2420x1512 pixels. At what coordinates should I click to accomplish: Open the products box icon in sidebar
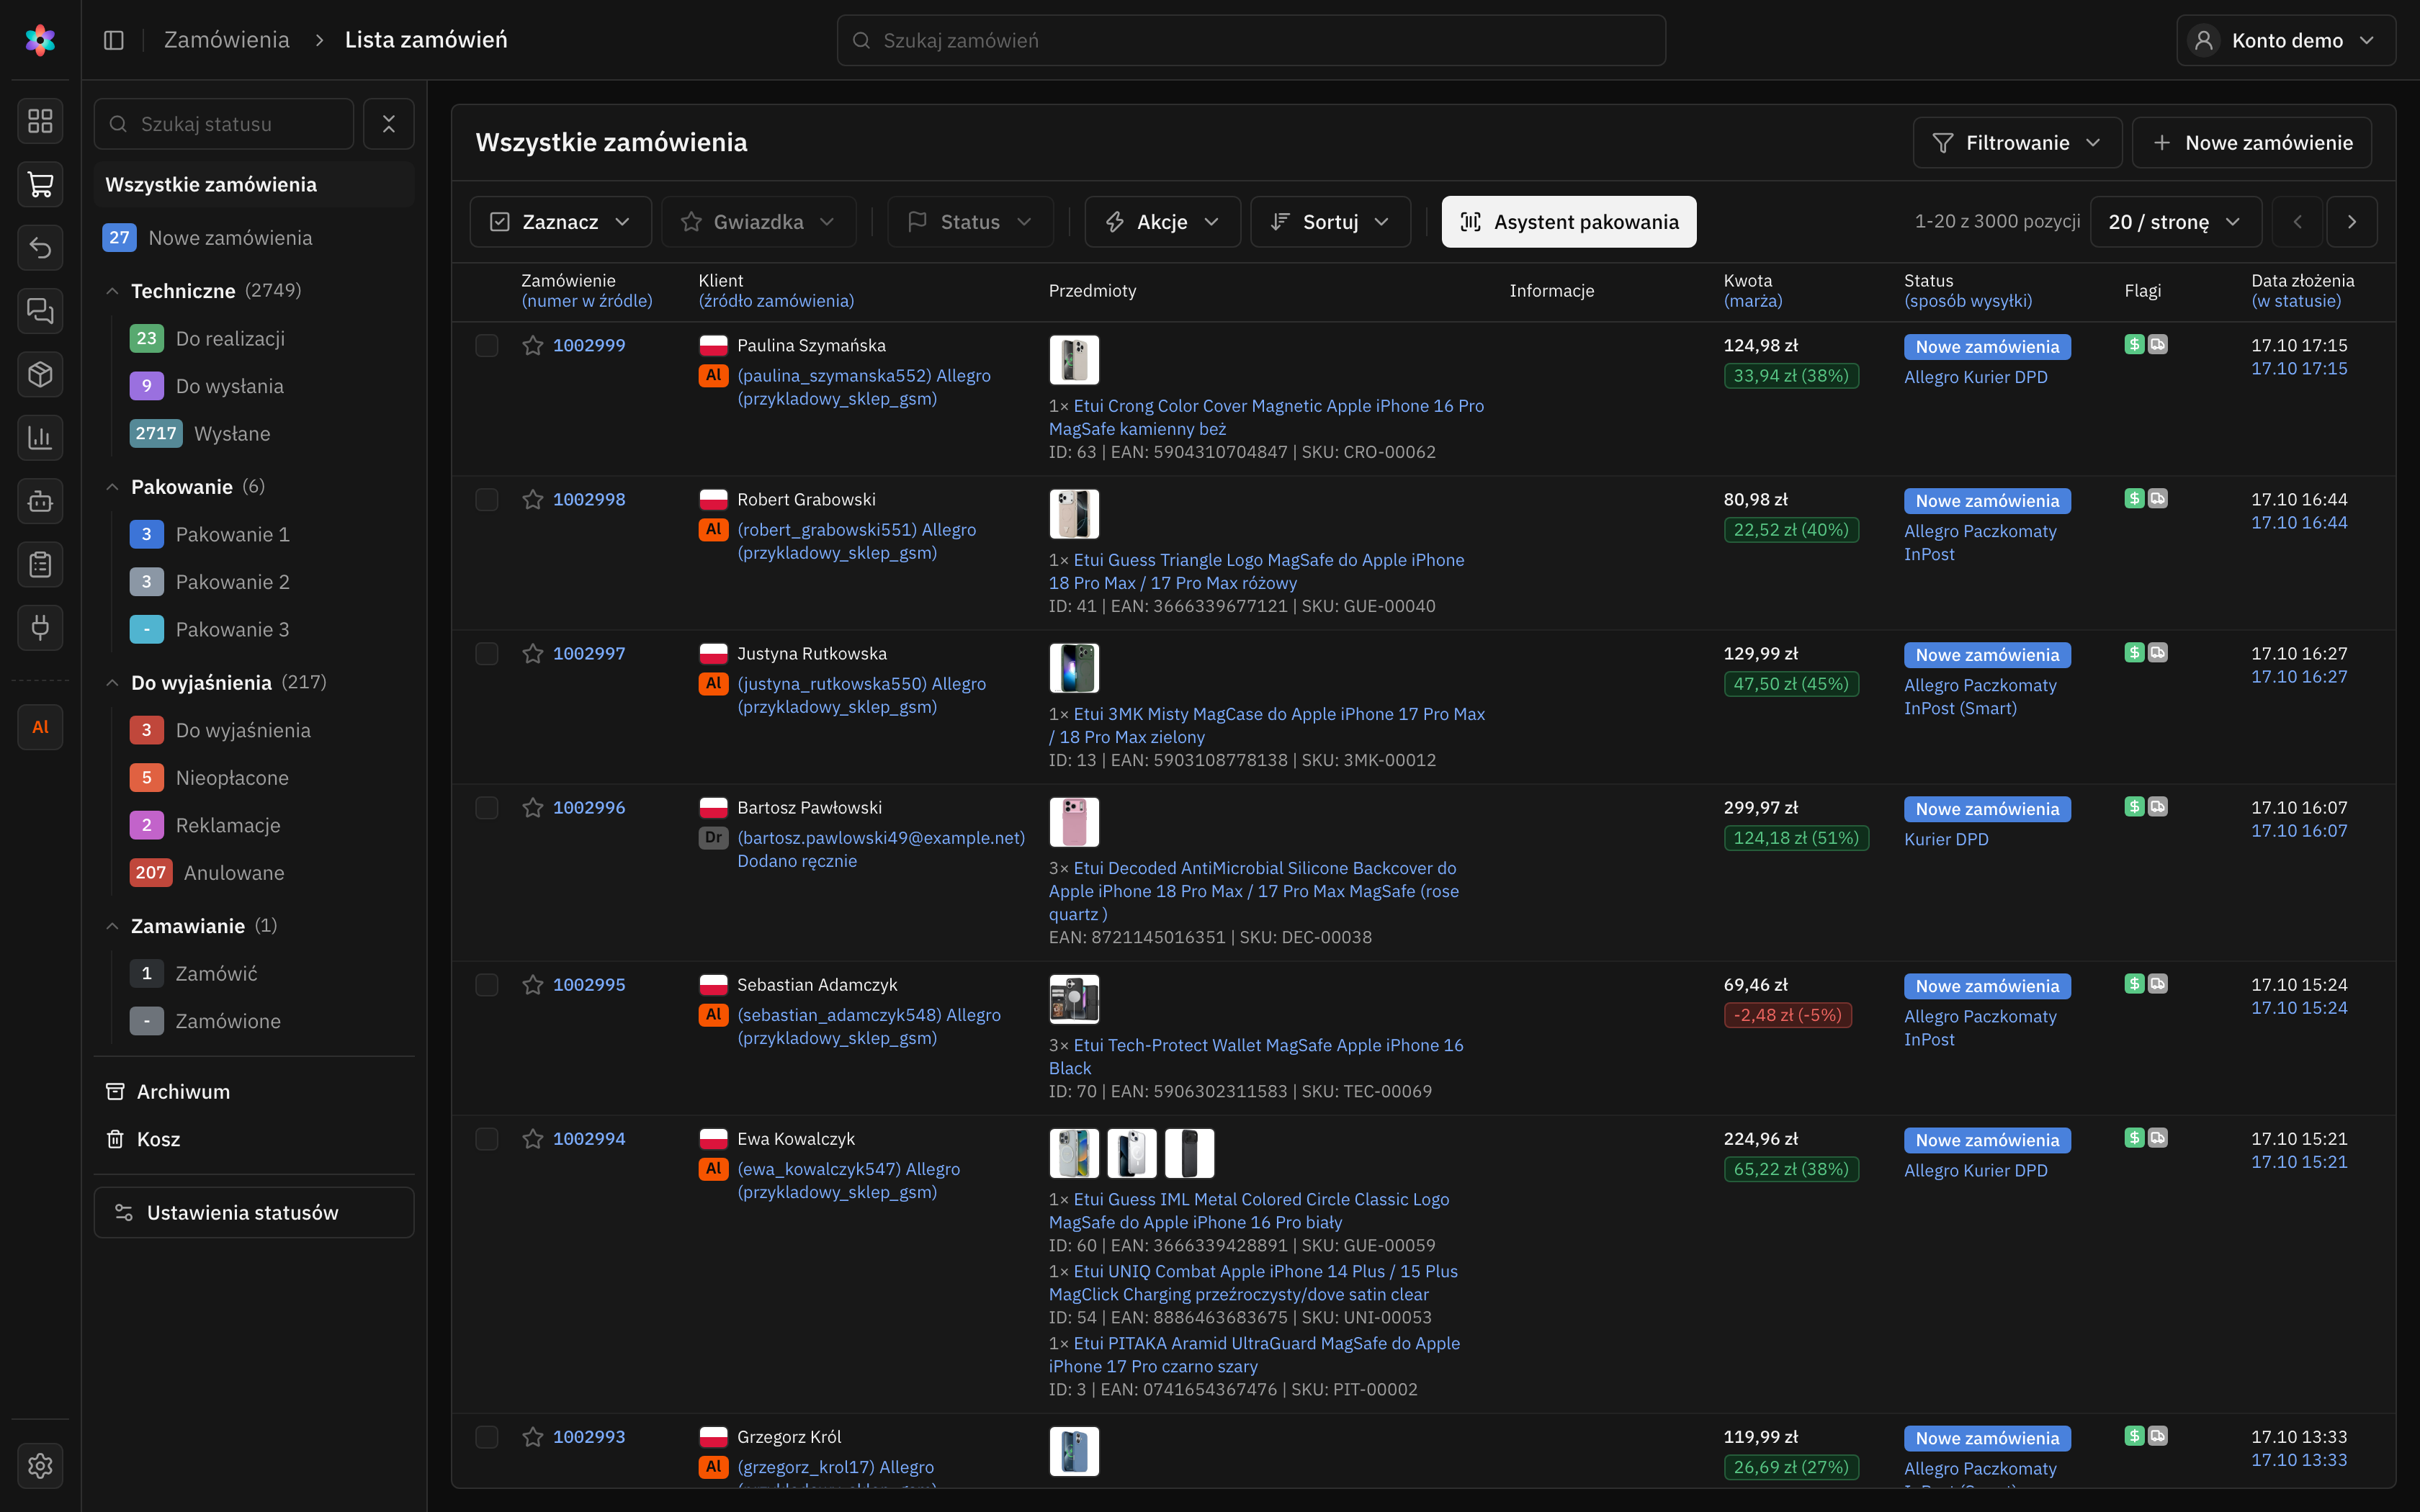point(40,374)
